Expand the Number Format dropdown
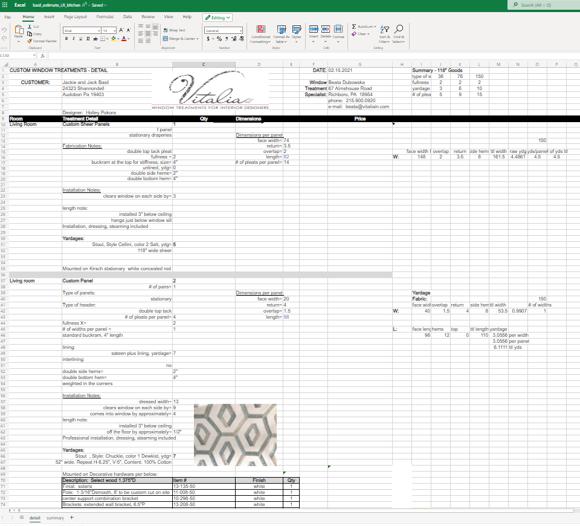 pyautogui.click(x=240, y=30)
